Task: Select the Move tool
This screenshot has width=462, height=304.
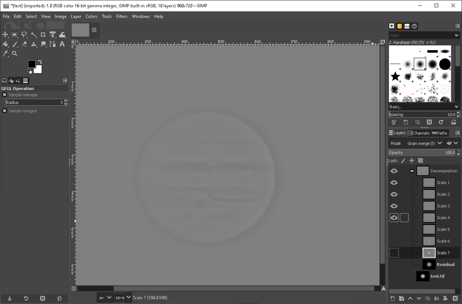Action: pyautogui.click(x=5, y=35)
